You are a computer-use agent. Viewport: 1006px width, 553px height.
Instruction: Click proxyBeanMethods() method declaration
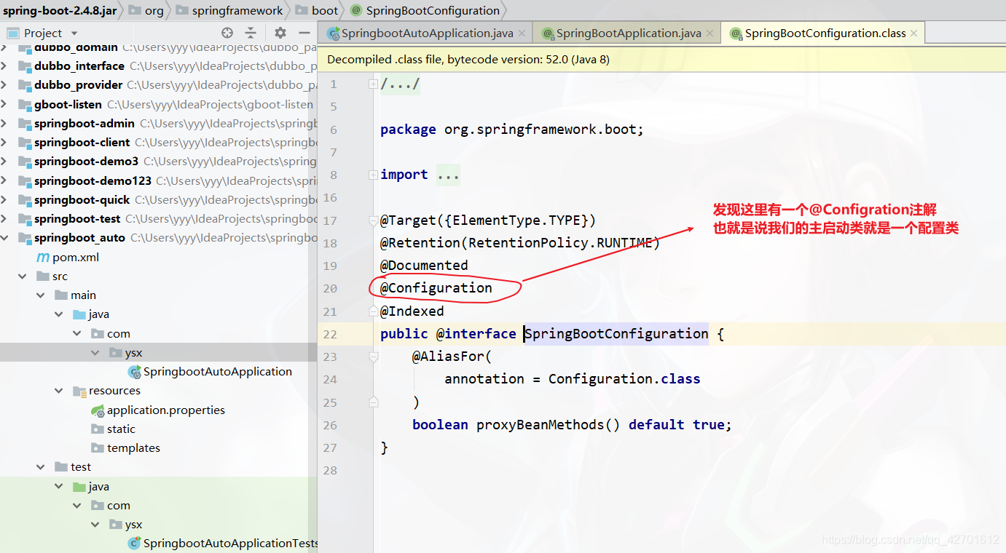548,424
